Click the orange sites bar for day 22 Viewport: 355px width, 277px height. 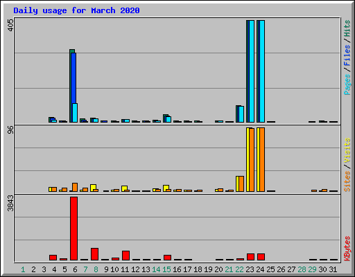pos(241,184)
